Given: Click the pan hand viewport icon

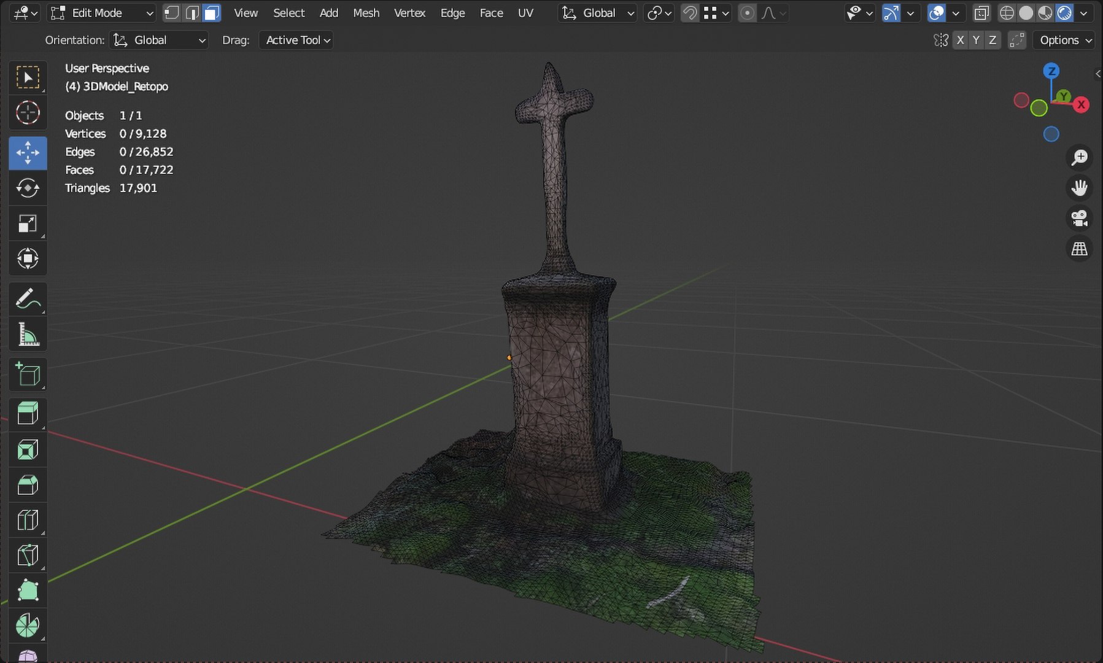Looking at the screenshot, I should coord(1079,187).
